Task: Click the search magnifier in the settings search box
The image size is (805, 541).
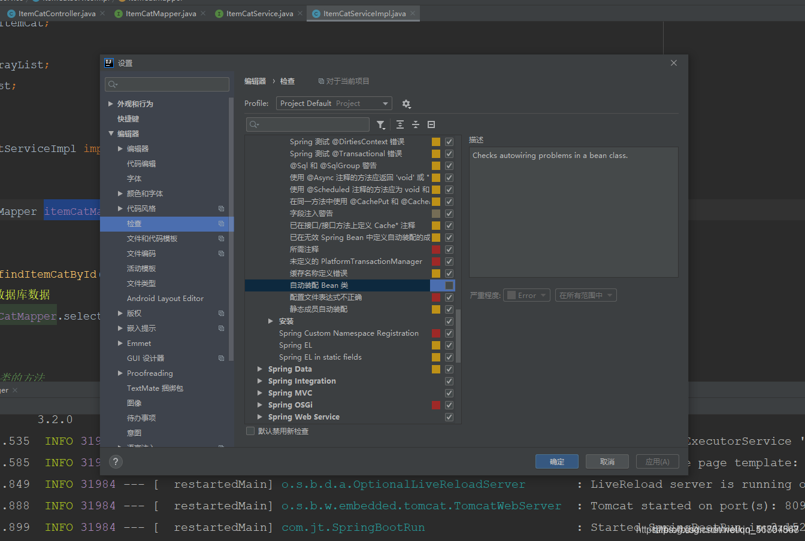Action: tap(113, 84)
